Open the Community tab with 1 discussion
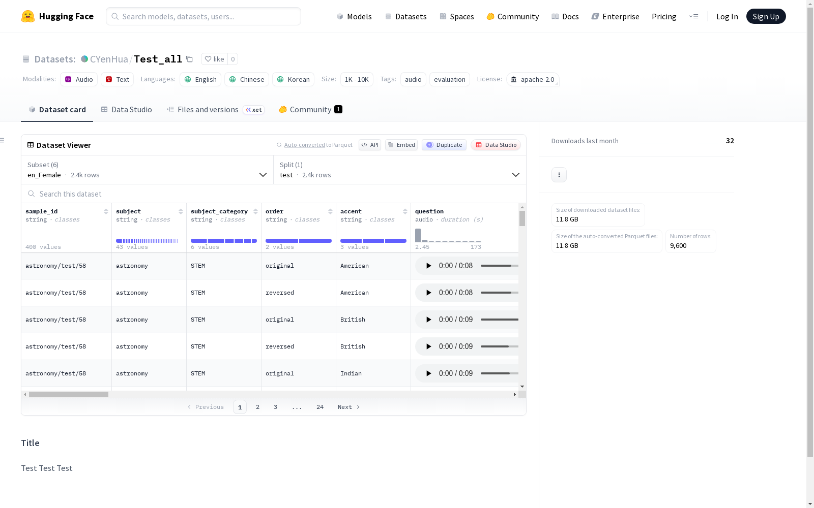814x508 pixels. 310,110
